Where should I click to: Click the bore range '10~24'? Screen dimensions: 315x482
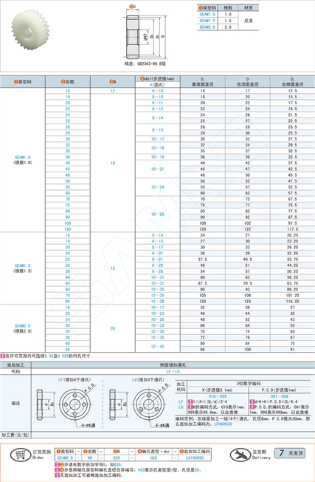(157, 187)
